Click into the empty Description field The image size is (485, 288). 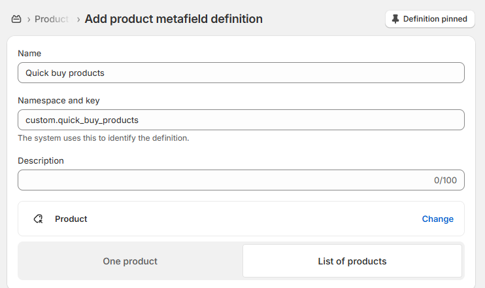pyautogui.click(x=241, y=180)
